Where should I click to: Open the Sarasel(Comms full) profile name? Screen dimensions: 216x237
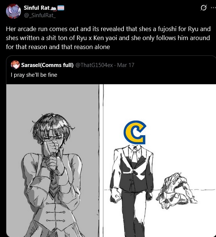(47, 65)
